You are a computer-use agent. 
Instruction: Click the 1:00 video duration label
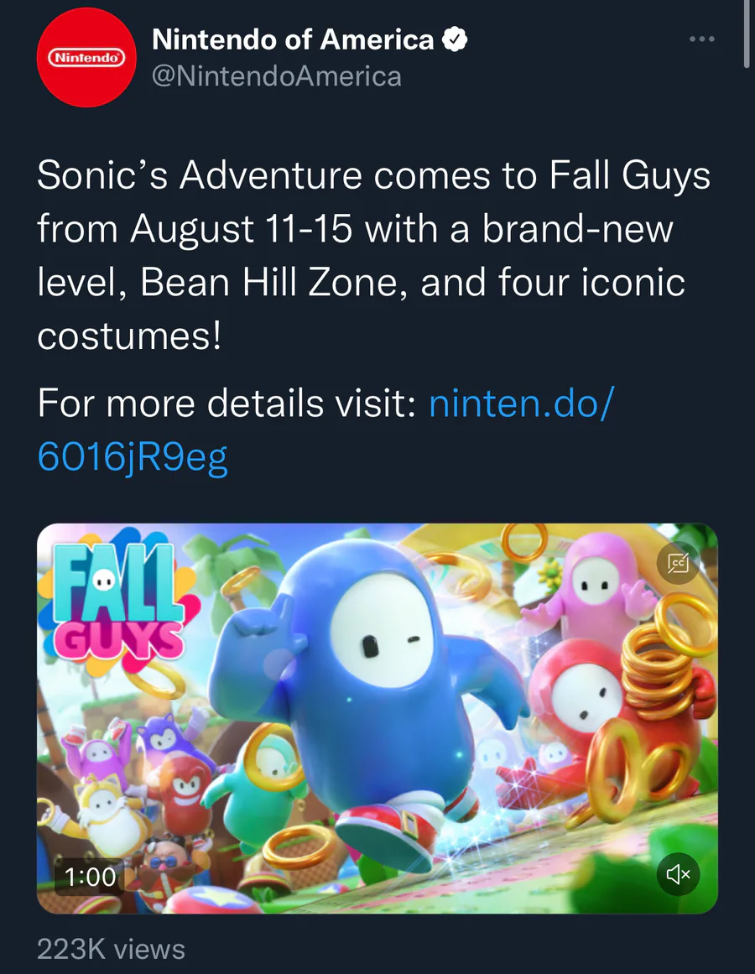(90, 877)
